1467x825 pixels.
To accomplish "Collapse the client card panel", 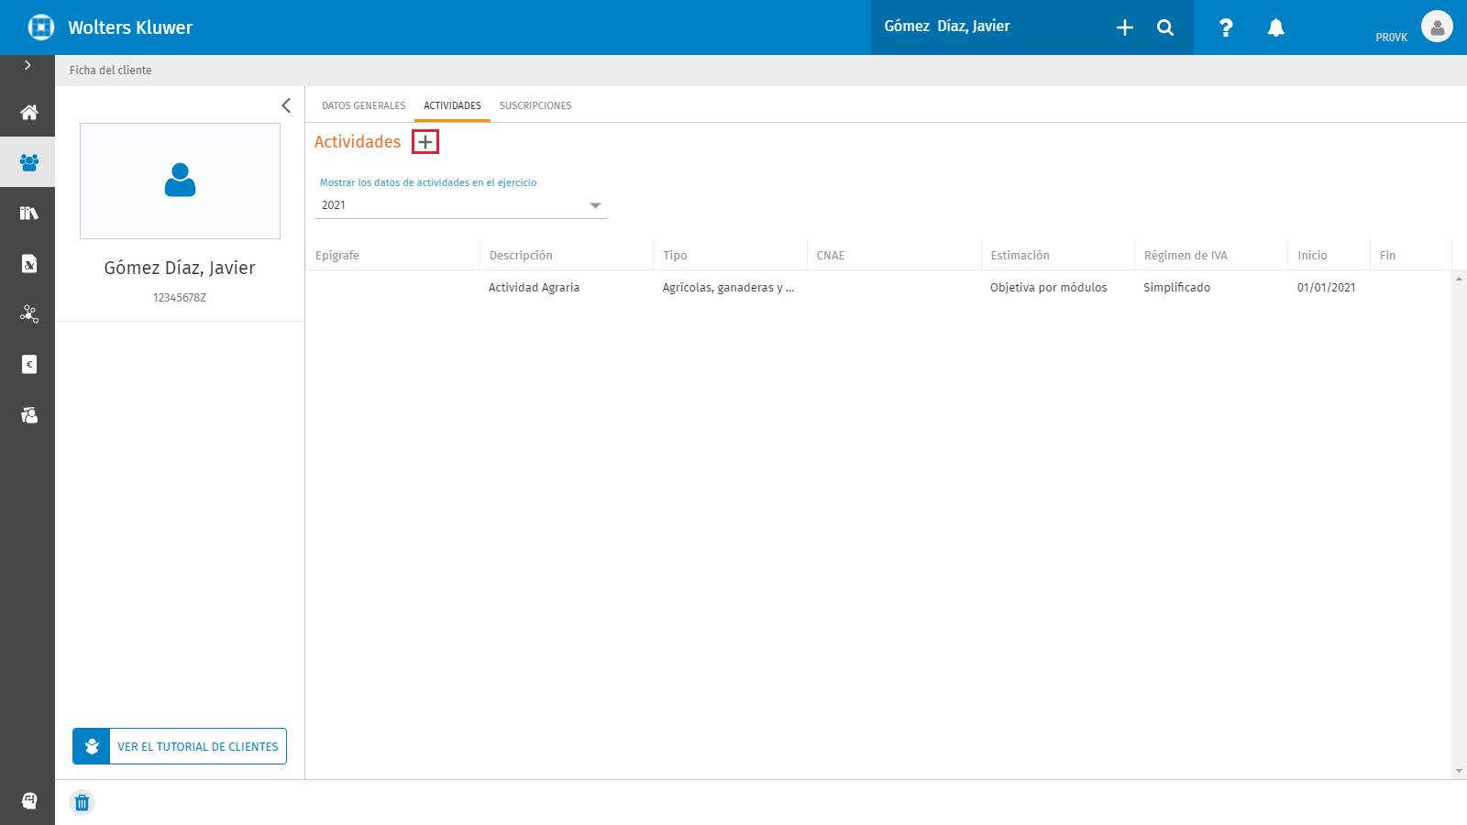I will (286, 105).
